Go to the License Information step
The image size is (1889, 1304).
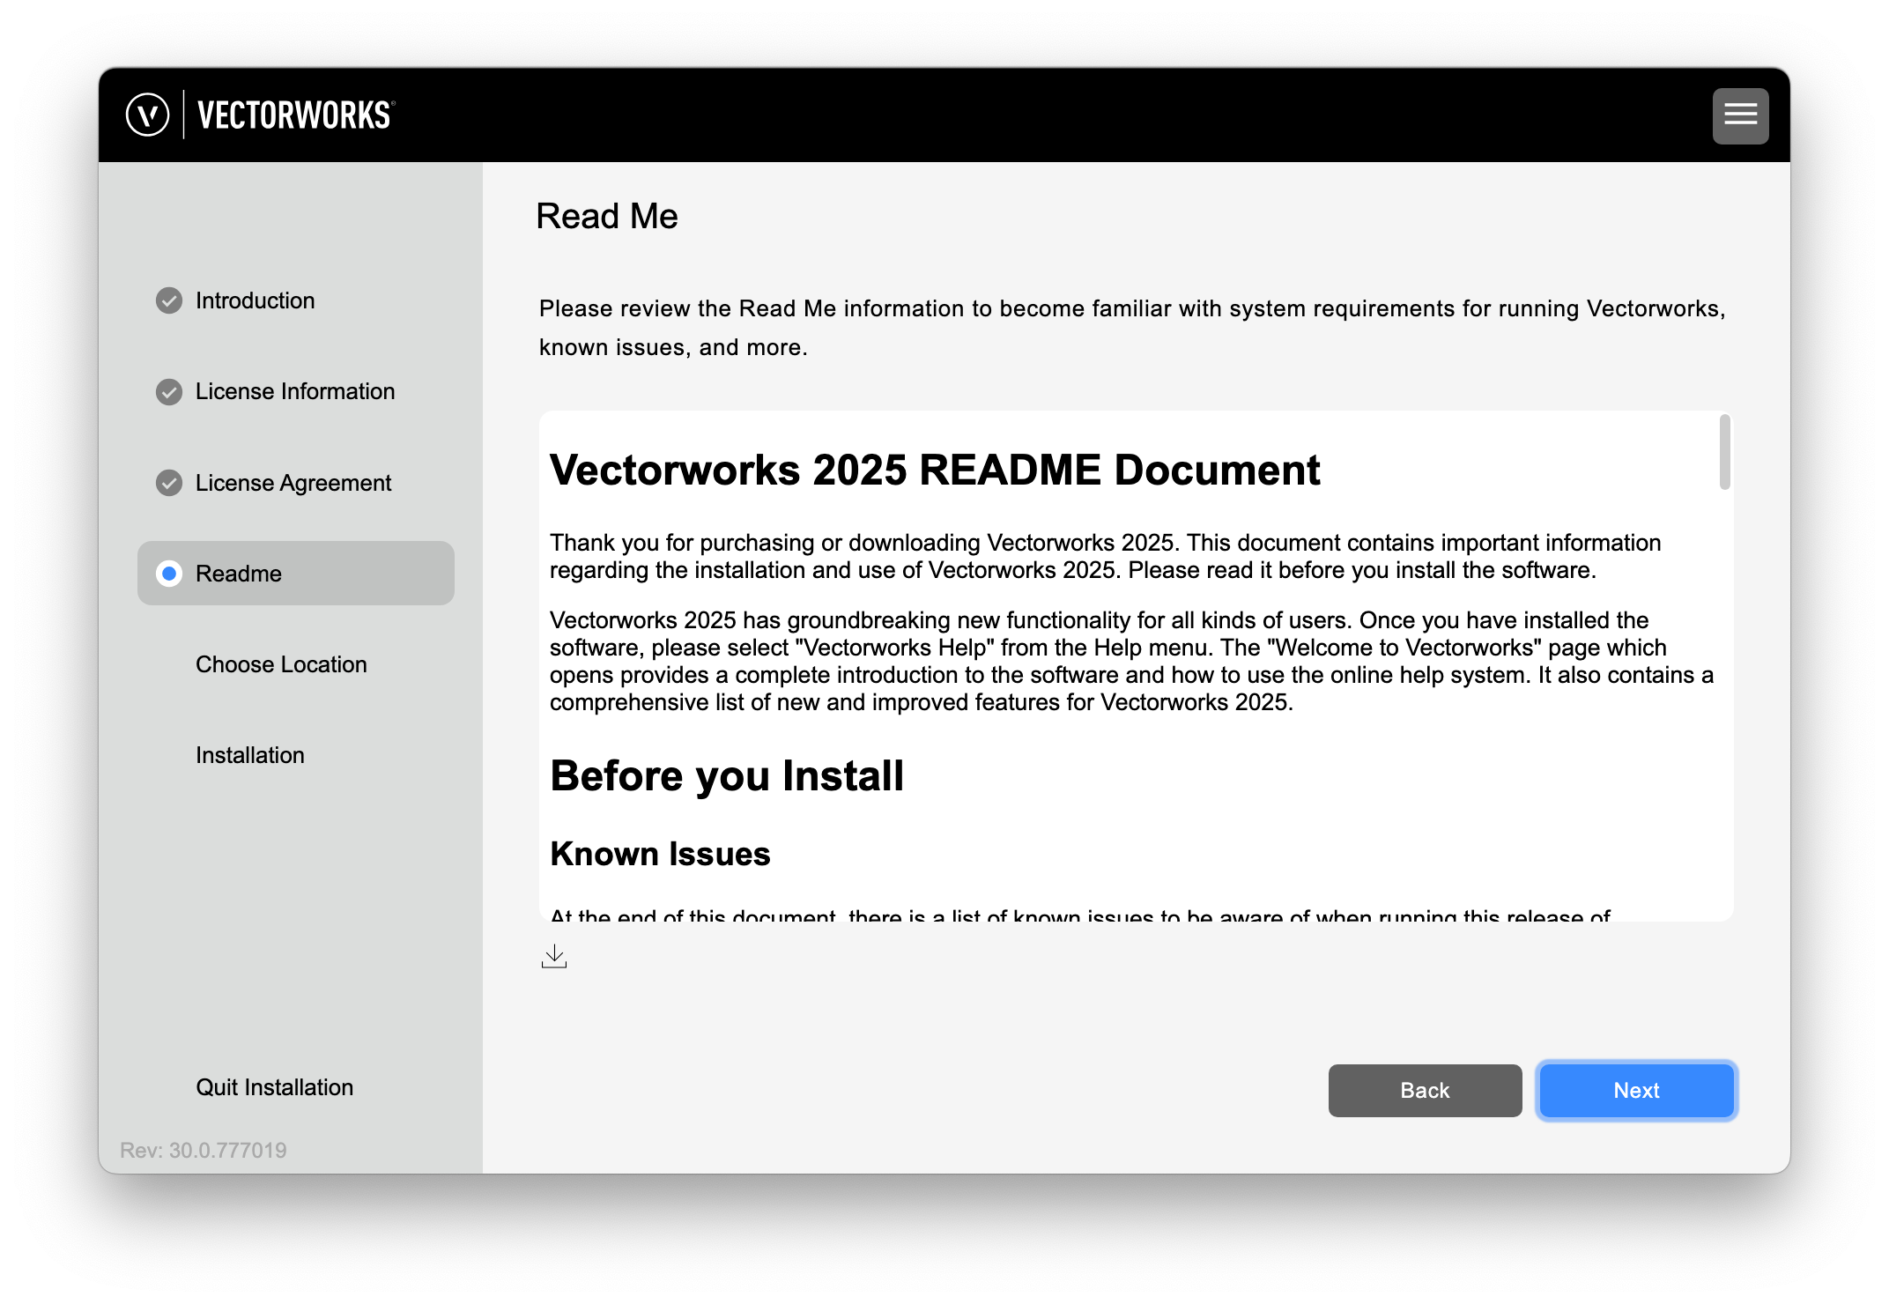click(x=295, y=391)
